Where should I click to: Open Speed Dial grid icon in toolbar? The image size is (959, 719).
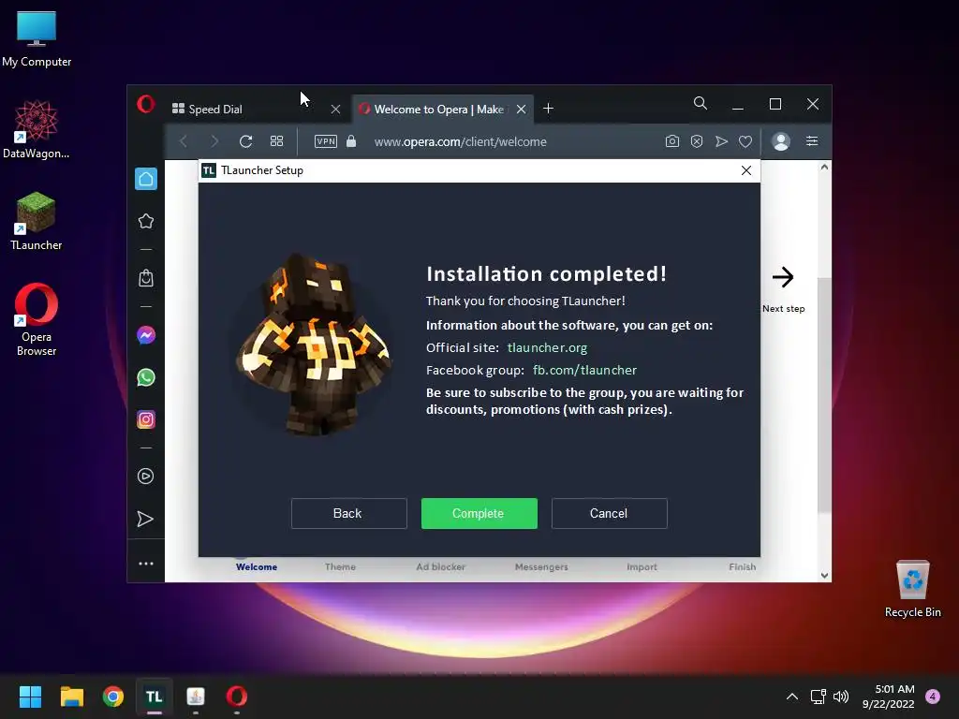pyautogui.click(x=276, y=141)
